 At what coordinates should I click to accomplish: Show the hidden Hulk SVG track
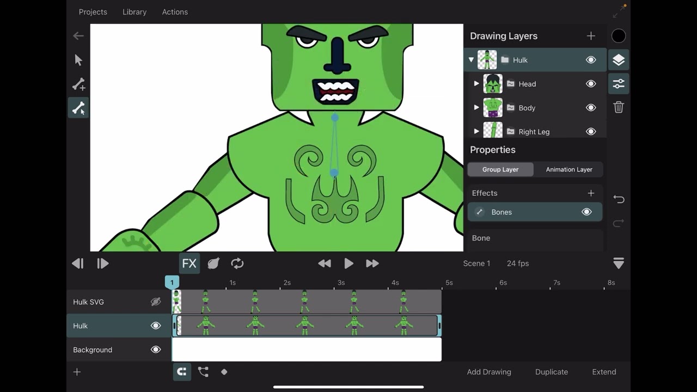(x=156, y=302)
